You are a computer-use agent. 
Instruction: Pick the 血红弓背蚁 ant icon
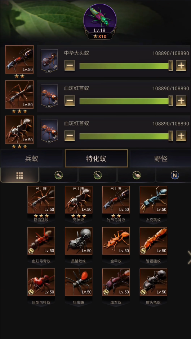(41, 241)
